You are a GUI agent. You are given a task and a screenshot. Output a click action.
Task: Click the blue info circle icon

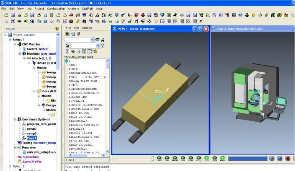pyautogui.click(x=45, y=21)
